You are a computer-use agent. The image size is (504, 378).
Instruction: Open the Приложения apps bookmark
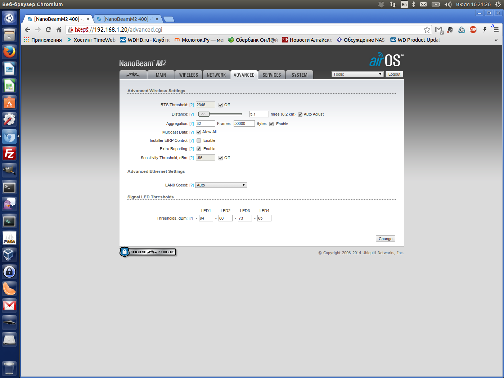(43, 40)
